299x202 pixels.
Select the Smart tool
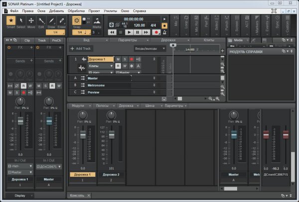click(11, 20)
